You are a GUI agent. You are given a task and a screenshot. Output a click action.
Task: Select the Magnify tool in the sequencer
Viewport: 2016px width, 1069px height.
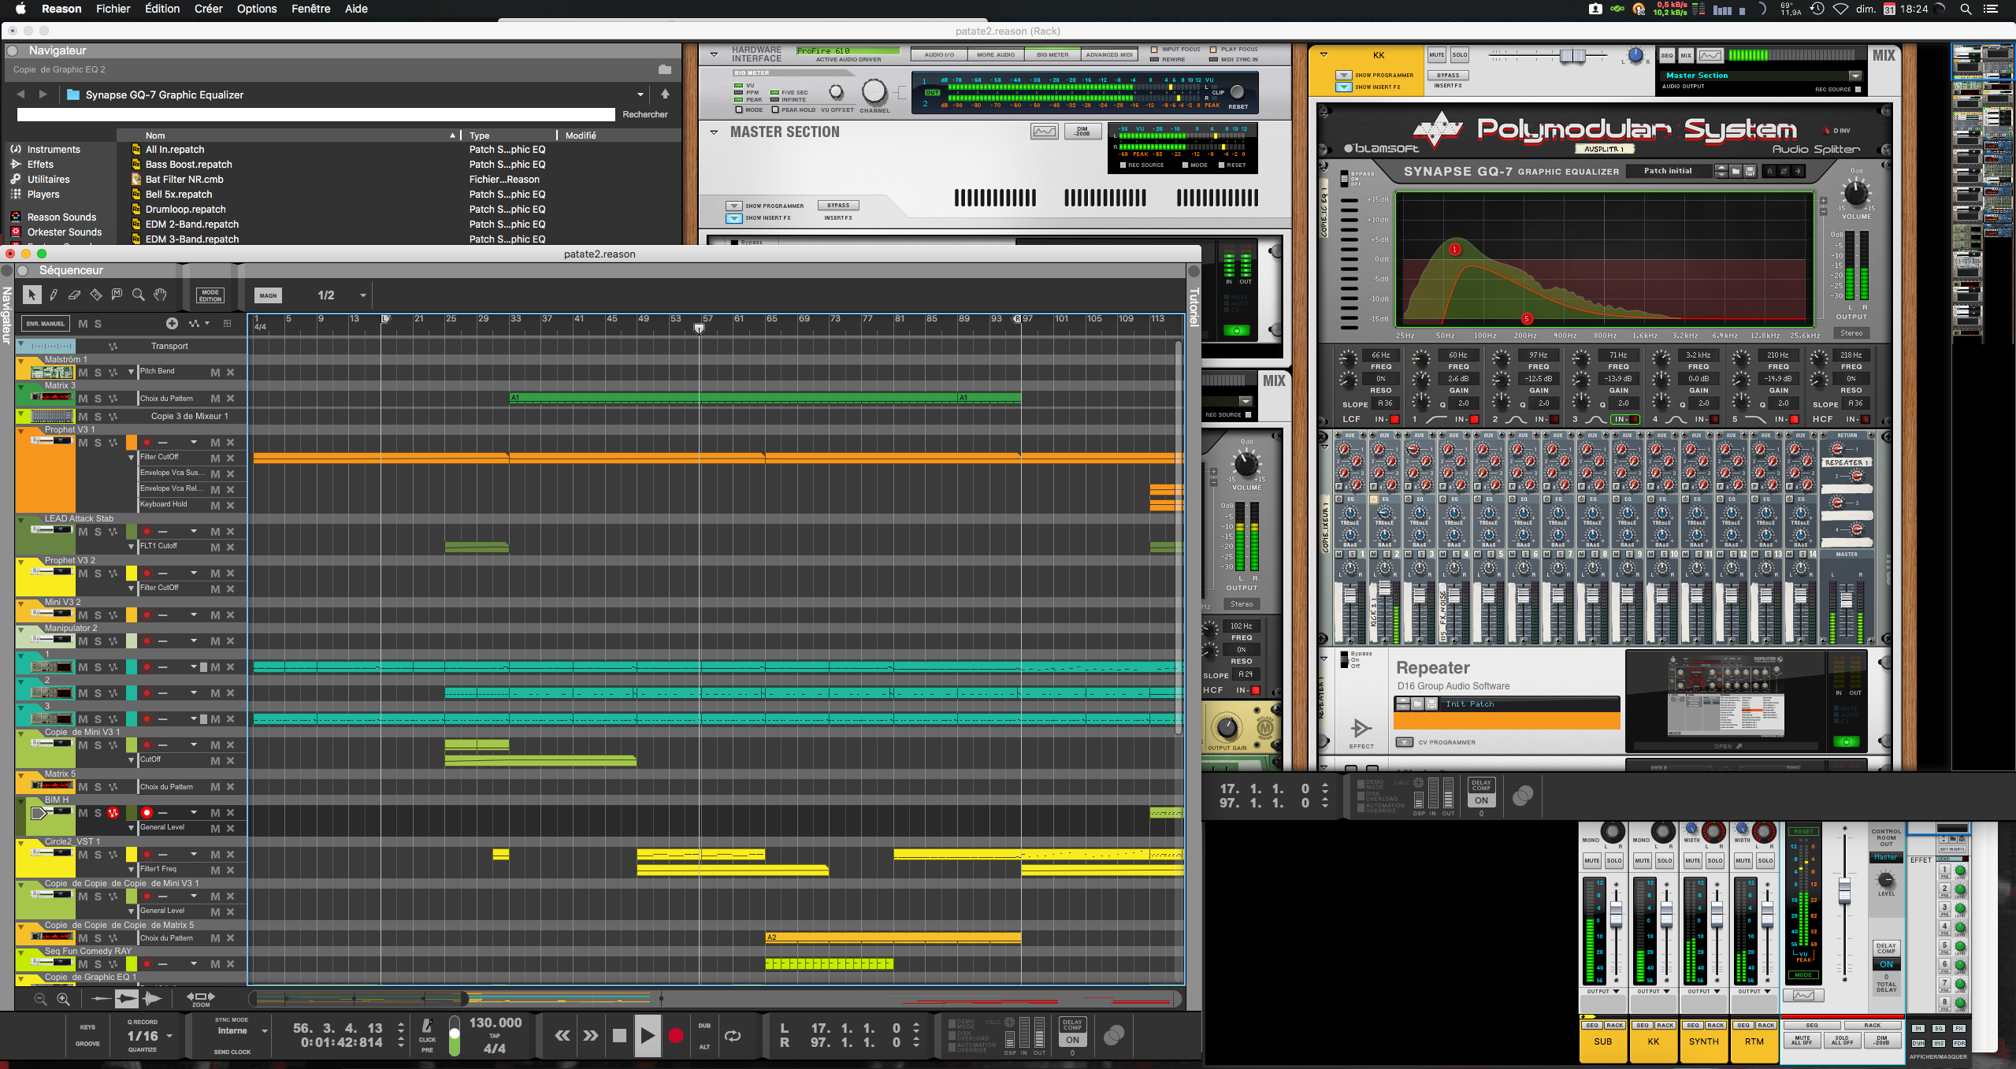(x=139, y=295)
